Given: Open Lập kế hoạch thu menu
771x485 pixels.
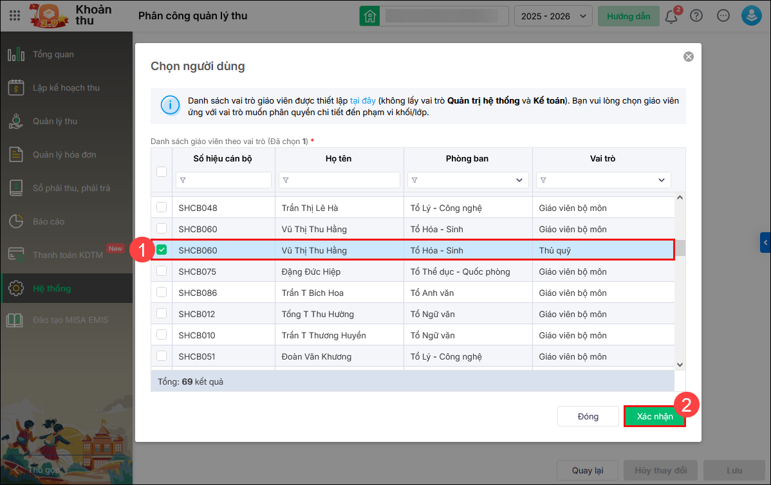Looking at the screenshot, I should tap(66, 88).
